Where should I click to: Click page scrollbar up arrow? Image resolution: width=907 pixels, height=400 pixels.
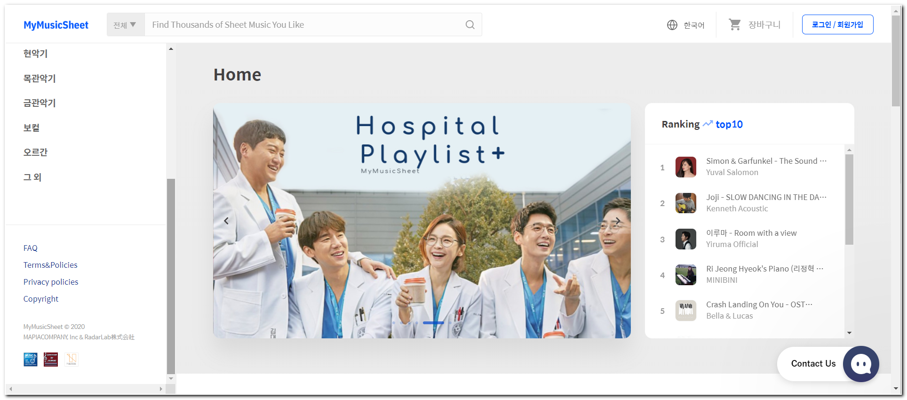pos(896,10)
